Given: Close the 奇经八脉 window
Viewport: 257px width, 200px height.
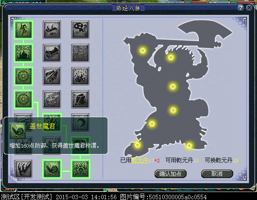Looking at the screenshot, I should point(249,8).
